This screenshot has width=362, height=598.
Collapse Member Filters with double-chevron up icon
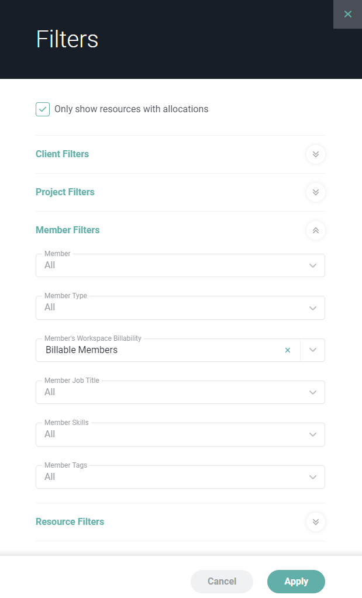pos(315,230)
